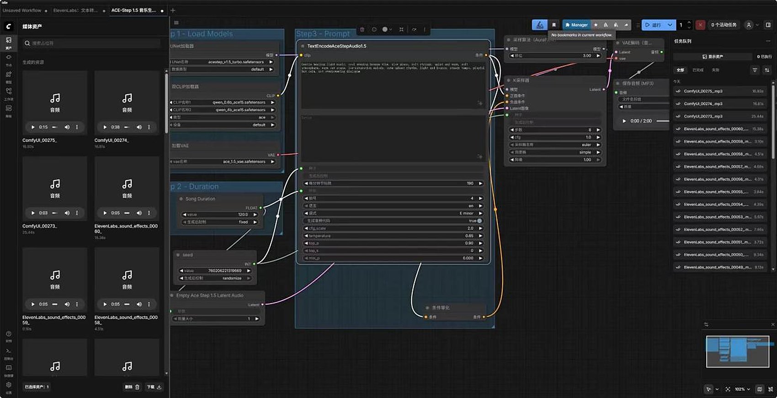
Task: Click the ComfyUI logo icon
Action: [x=9, y=27]
